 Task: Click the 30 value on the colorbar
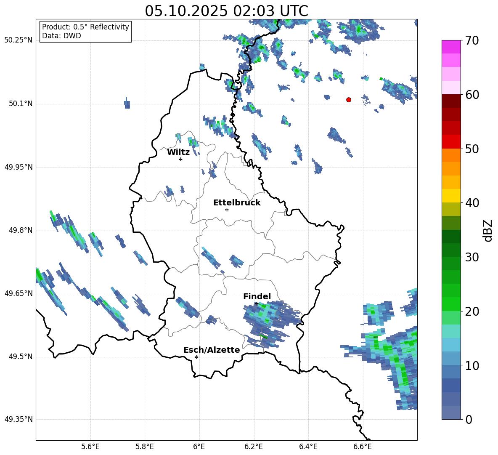[472, 257]
